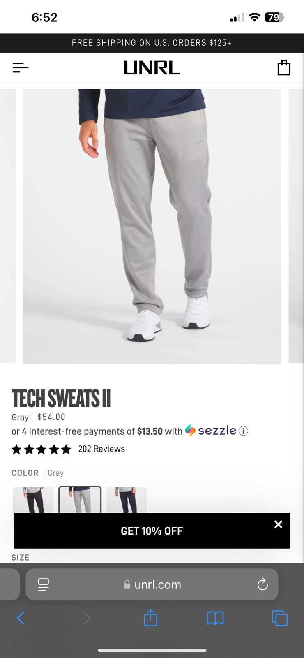The image size is (304, 658).
Task: Select the gray color pants swatch
Action: 80,500
